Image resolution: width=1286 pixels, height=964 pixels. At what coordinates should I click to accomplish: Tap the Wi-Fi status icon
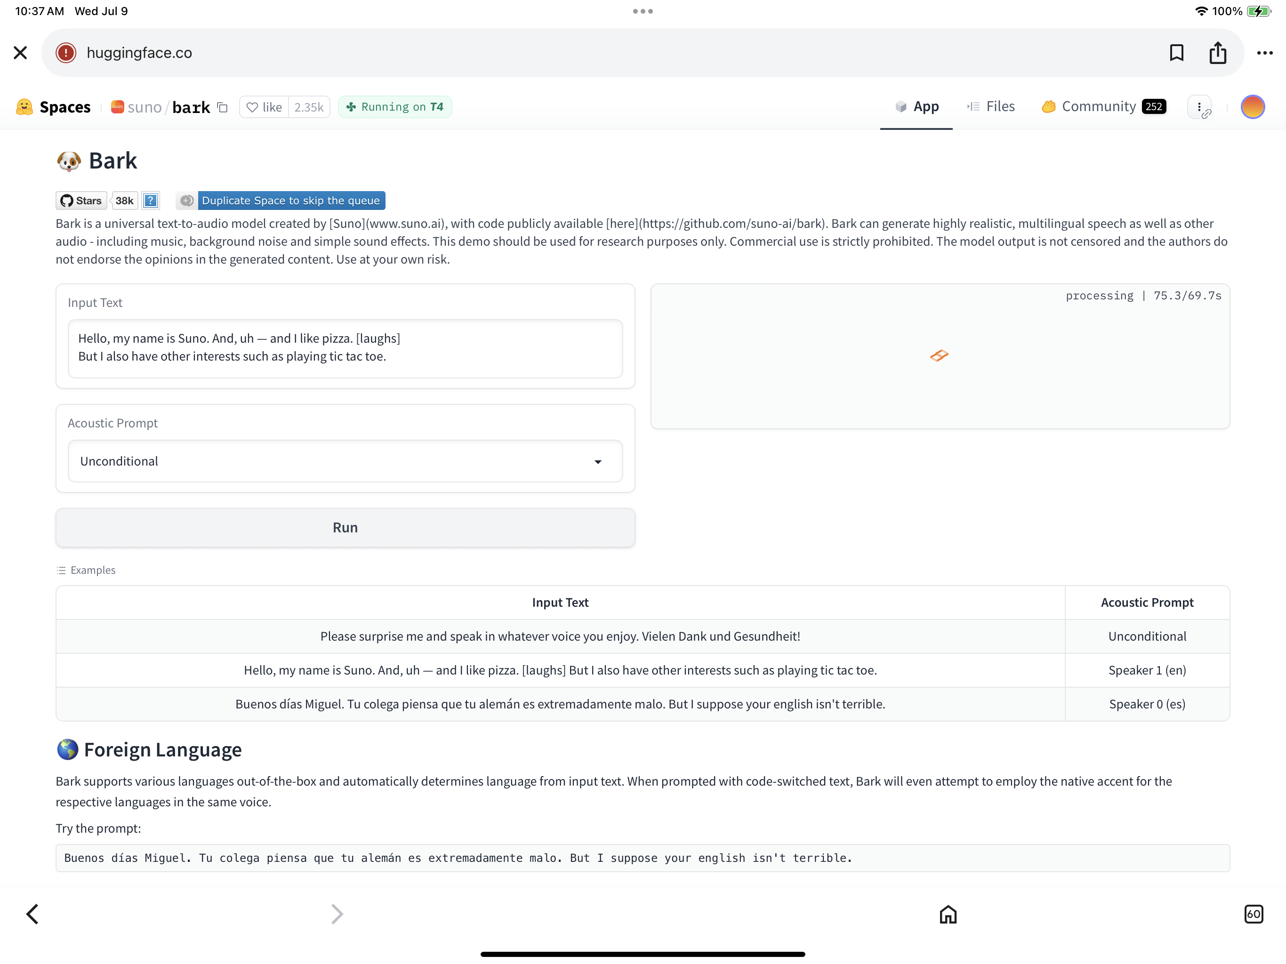pos(1201,11)
